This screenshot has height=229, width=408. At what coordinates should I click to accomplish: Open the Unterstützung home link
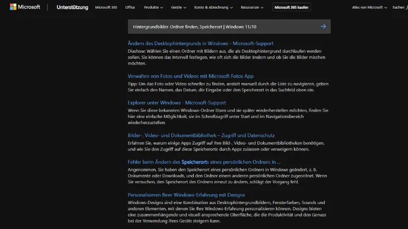(x=72, y=7)
